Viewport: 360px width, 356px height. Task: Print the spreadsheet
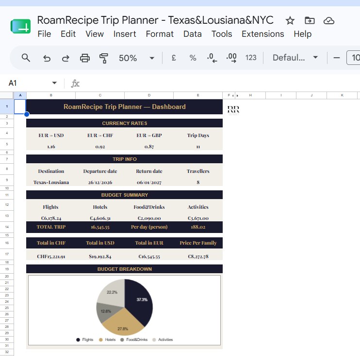point(85,58)
